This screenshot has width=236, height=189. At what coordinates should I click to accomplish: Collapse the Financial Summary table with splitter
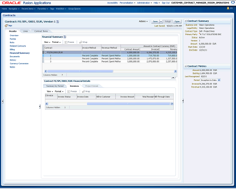point(173,78)
